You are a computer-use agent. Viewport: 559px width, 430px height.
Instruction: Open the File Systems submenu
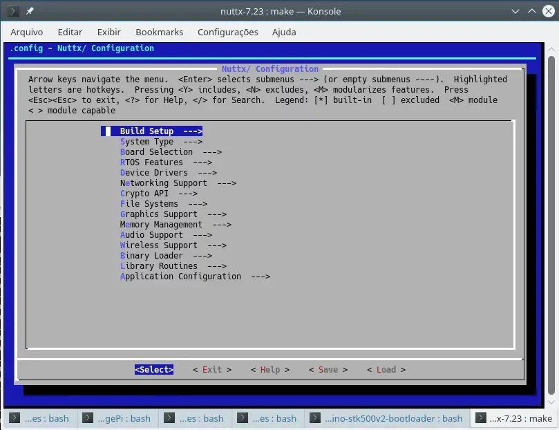coord(164,203)
